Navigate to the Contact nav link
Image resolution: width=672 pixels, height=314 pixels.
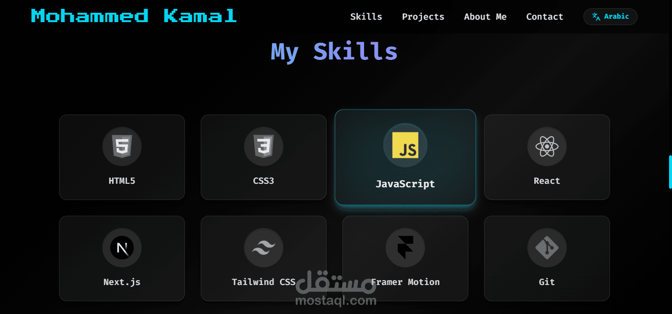tap(545, 17)
